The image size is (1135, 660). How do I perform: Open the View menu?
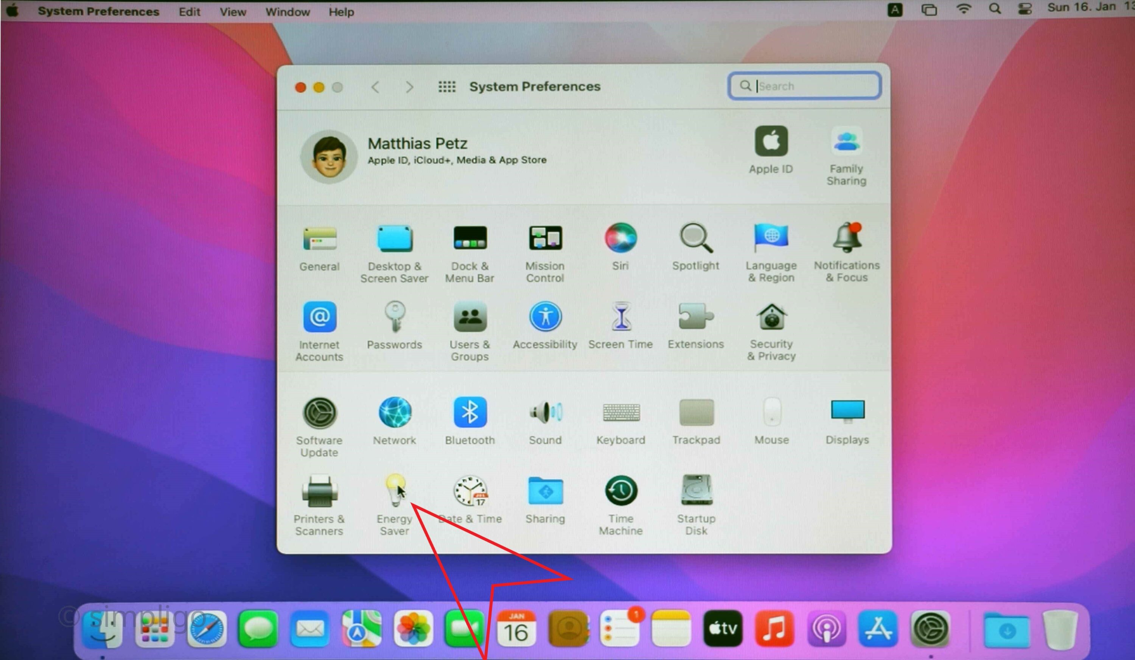[x=232, y=12]
